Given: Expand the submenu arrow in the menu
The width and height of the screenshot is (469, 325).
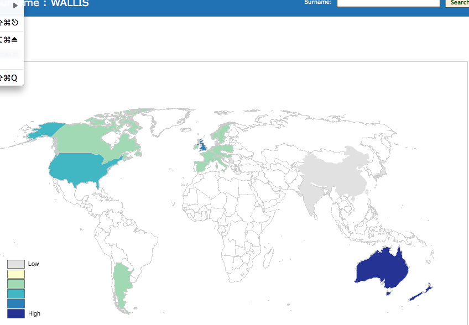Looking at the screenshot, I should pos(15,6).
